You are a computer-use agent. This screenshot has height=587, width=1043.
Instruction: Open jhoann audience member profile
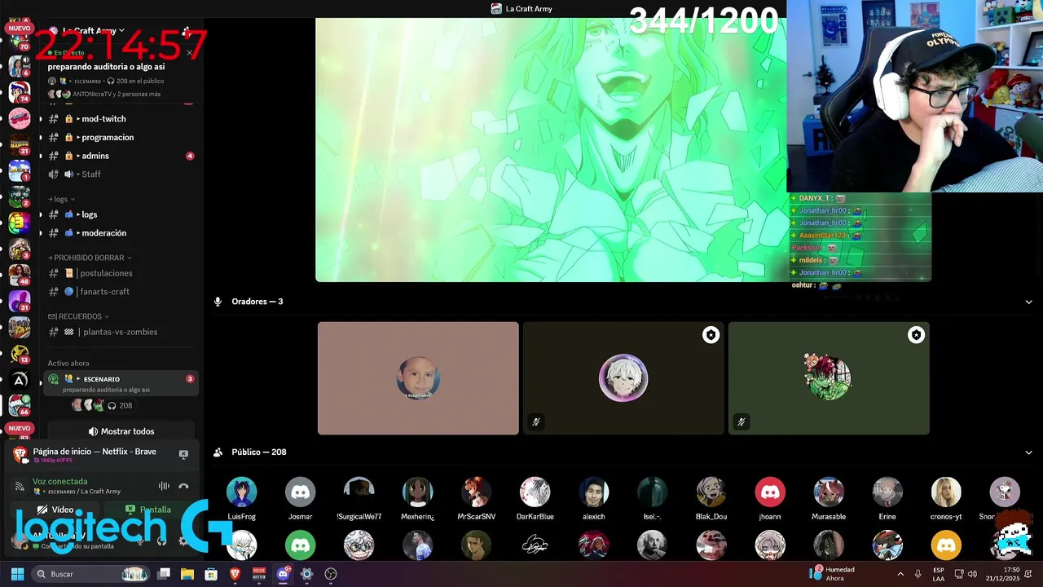770,498
